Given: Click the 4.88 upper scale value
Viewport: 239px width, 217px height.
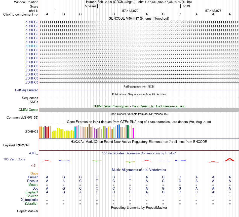Looking at the screenshot, I should [x=32, y=153].
